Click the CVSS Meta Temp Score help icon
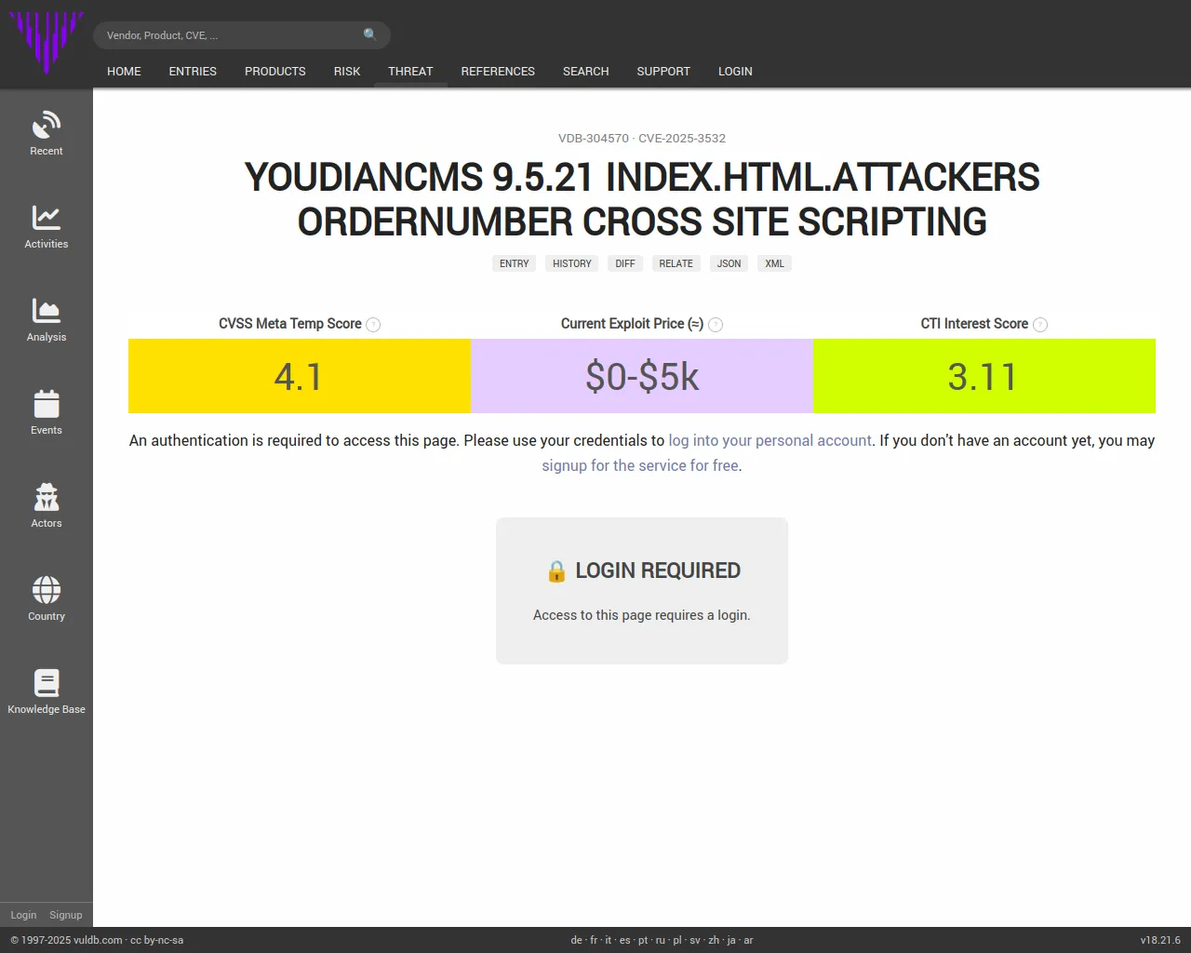This screenshot has height=953, width=1191. coord(373,325)
